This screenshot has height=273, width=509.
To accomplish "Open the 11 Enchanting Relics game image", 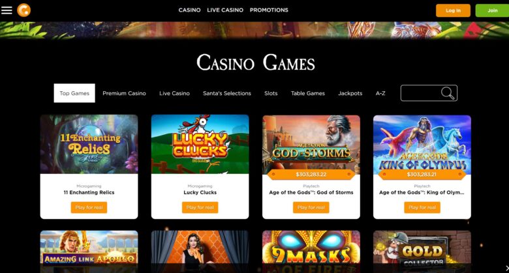I will coord(89,144).
